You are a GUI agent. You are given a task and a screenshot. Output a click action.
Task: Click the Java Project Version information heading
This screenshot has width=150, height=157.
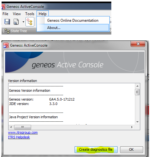[x=33, y=117]
